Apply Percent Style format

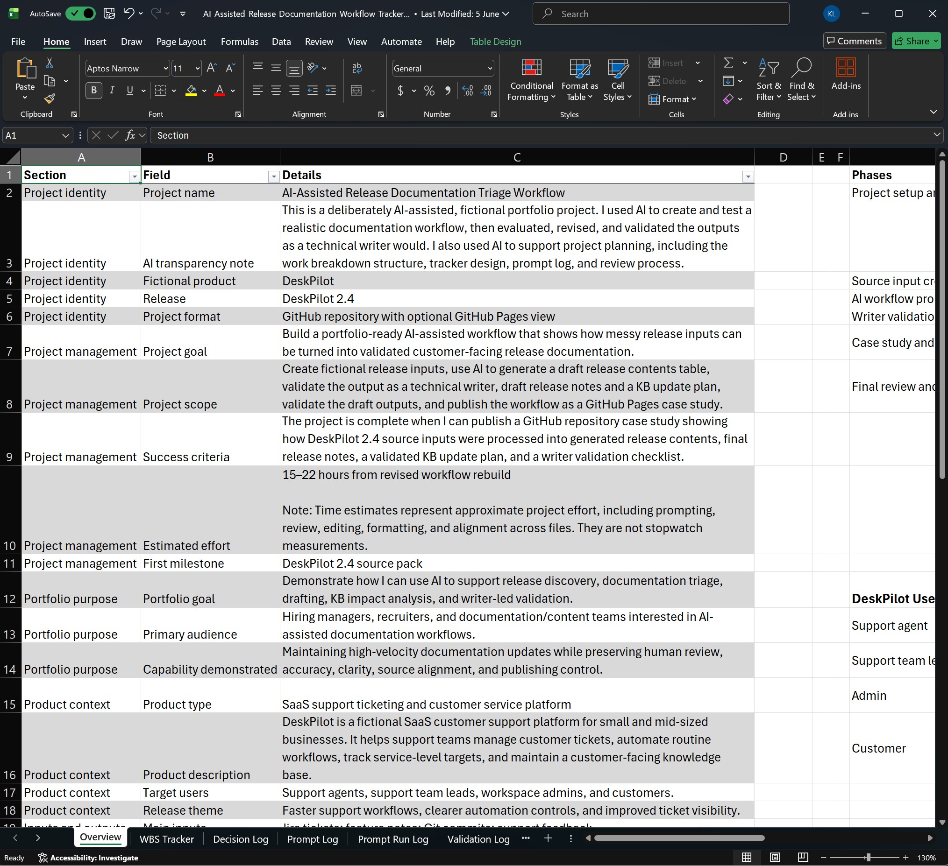[429, 90]
